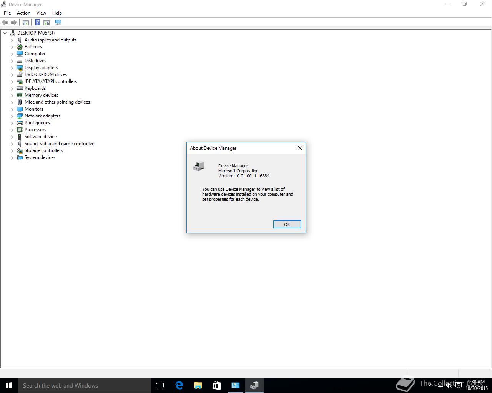Screen dimensions: 492x393
Task: Collapse the DESKTOP-M0673J7 root node
Action: (x=5, y=33)
